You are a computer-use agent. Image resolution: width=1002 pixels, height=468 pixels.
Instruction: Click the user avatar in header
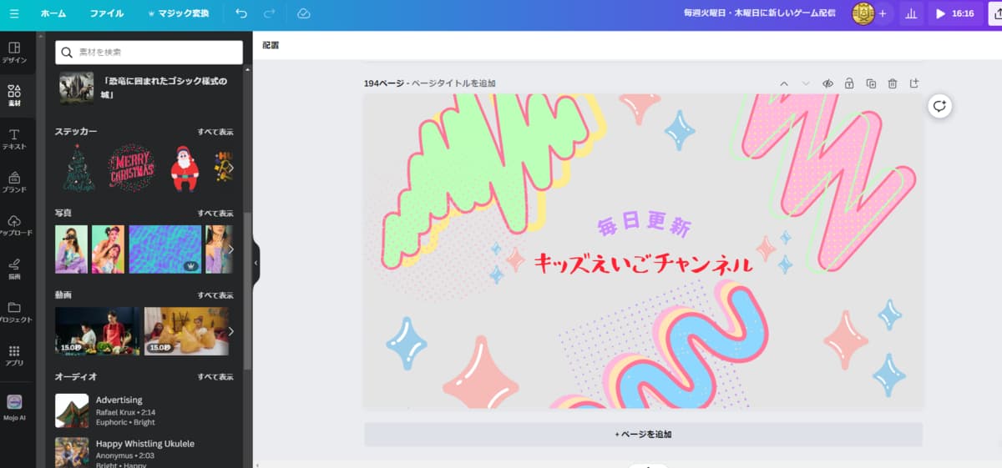(863, 13)
